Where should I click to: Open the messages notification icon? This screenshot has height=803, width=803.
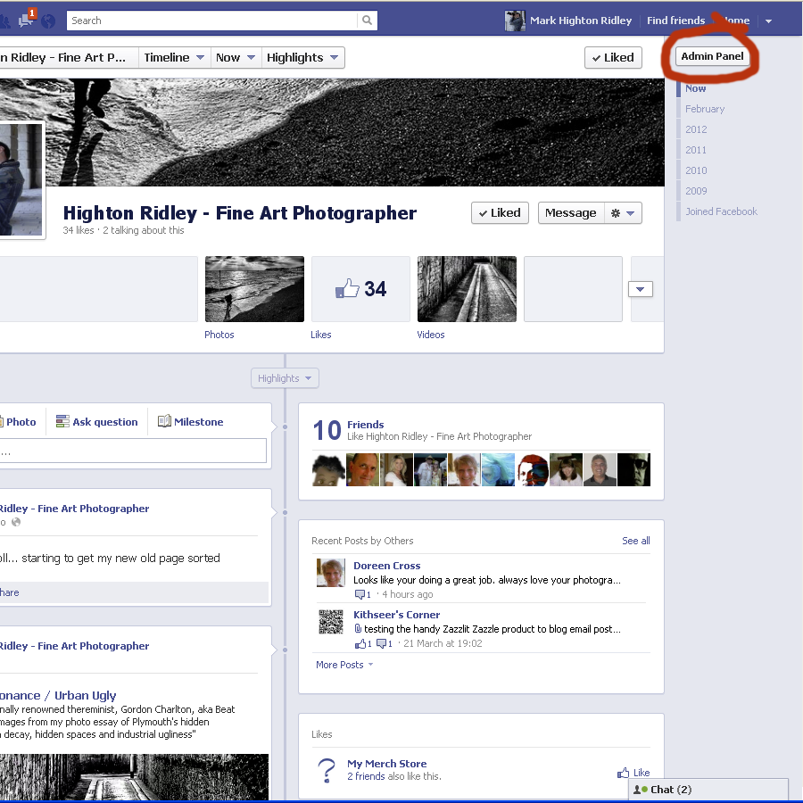tap(26, 20)
